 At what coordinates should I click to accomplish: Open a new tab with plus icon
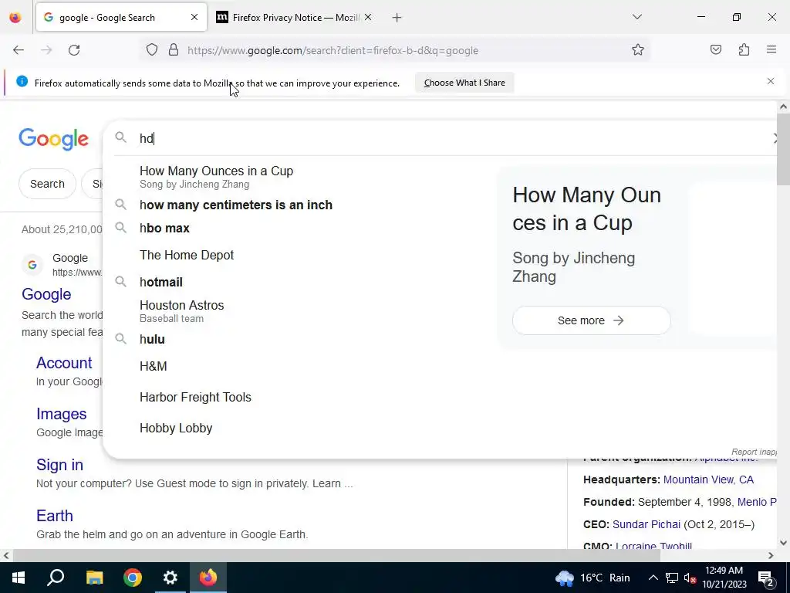397,18
